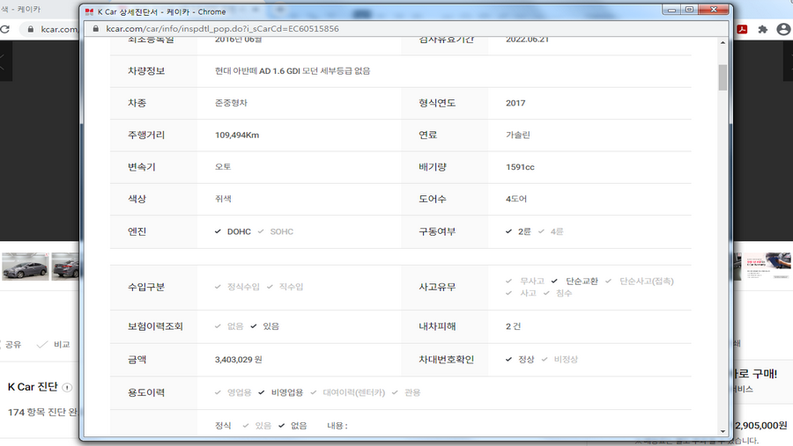The image size is (793, 446).
Task: Open the first gray car thumbnail
Action: coord(26,267)
